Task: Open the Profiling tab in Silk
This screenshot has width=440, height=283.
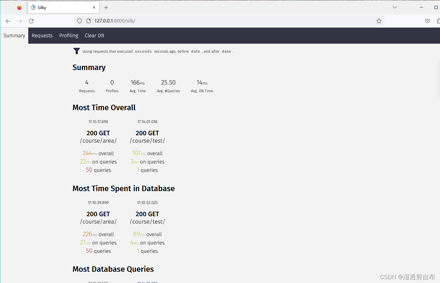Action: [x=69, y=36]
